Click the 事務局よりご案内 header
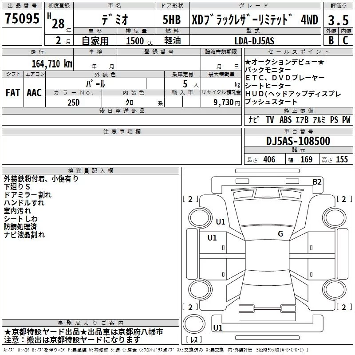The image size is (355, 355). click(x=91, y=323)
